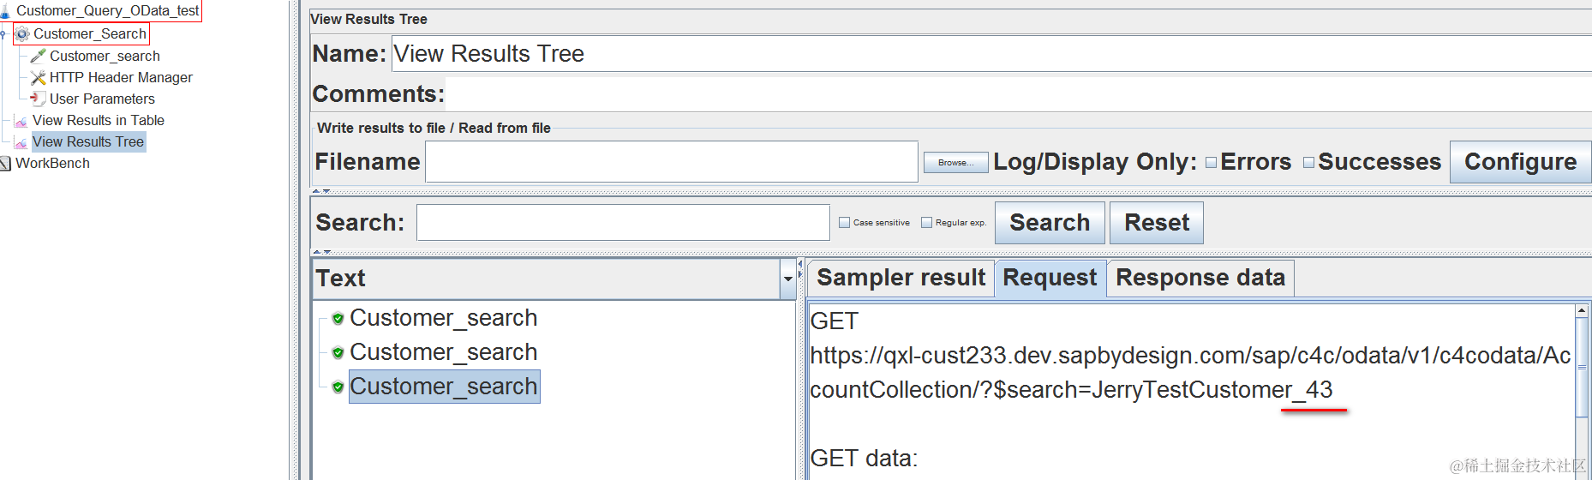Image resolution: width=1592 pixels, height=480 pixels.
Task: Open the Configure button
Action: point(1520,162)
